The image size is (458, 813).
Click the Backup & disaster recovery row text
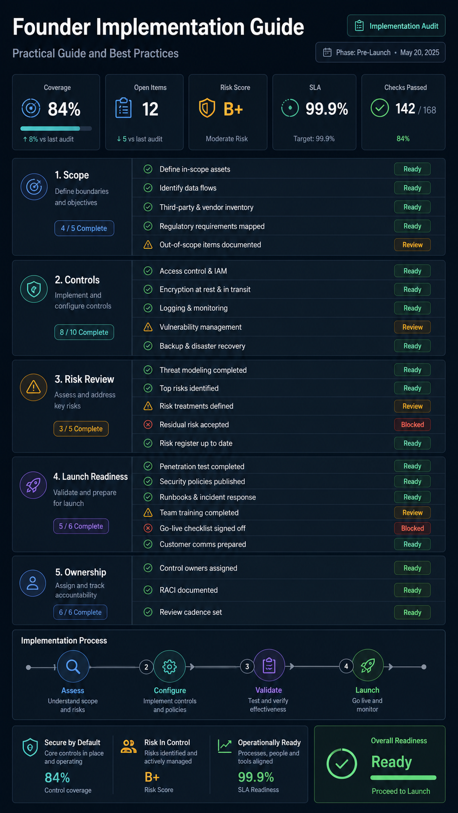coord(202,346)
